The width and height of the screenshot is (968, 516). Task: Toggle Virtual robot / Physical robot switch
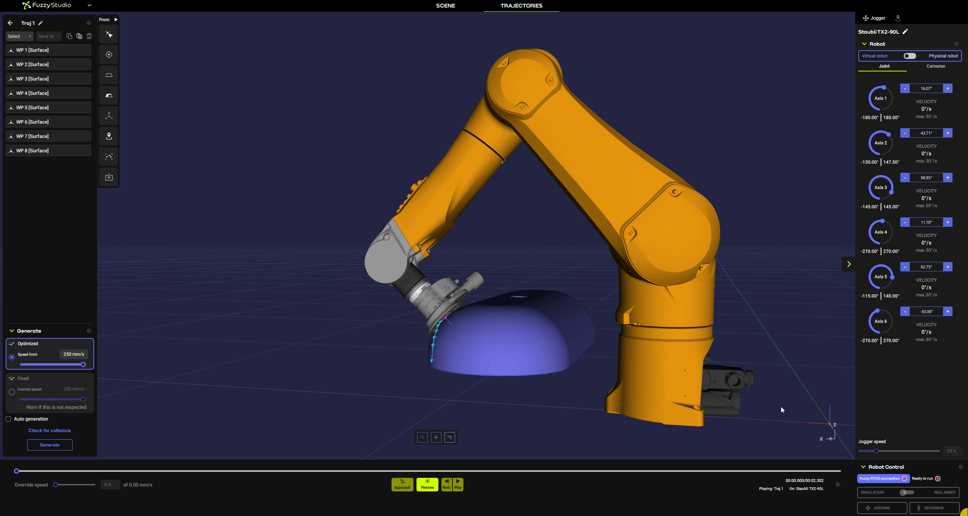tap(910, 56)
